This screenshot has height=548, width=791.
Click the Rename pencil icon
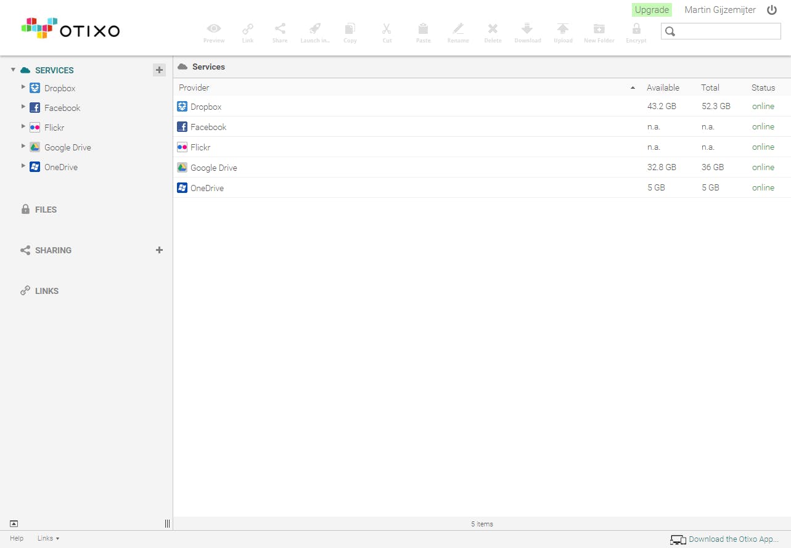458,28
